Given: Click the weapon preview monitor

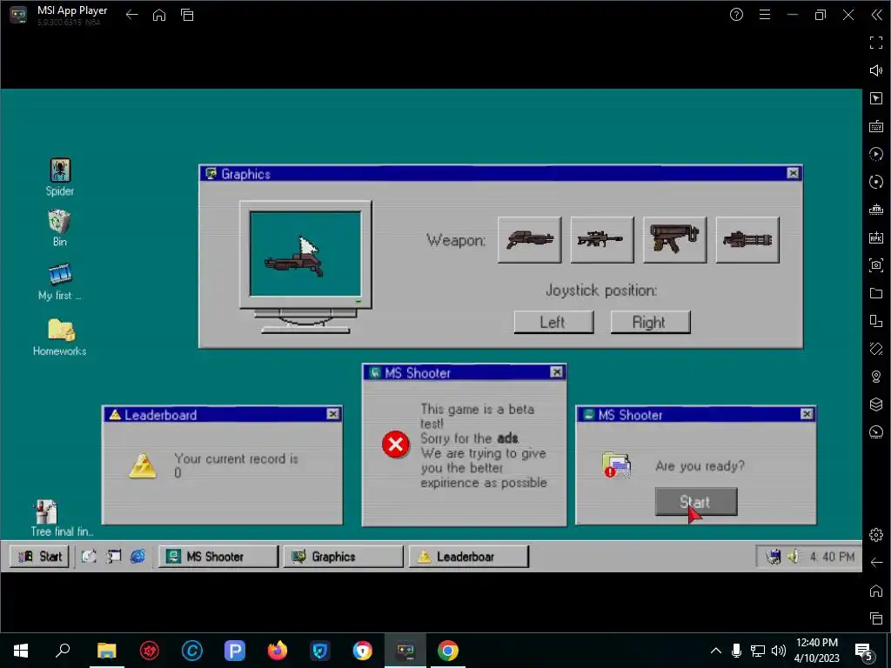Looking at the screenshot, I should pyautogui.click(x=305, y=255).
